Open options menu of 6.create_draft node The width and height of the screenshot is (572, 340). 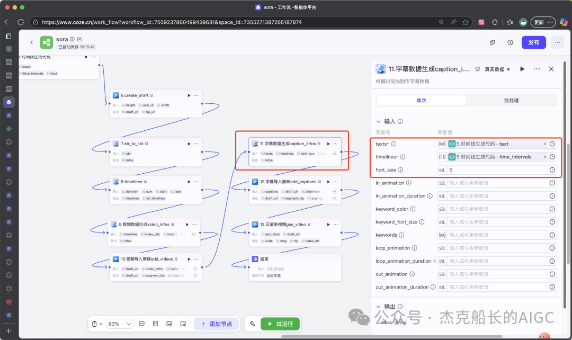tap(196, 95)
